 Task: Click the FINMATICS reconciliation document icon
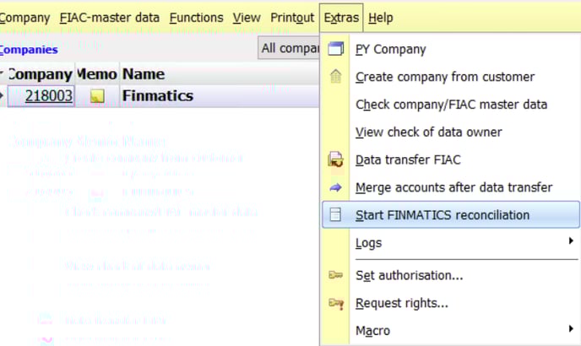335,215
